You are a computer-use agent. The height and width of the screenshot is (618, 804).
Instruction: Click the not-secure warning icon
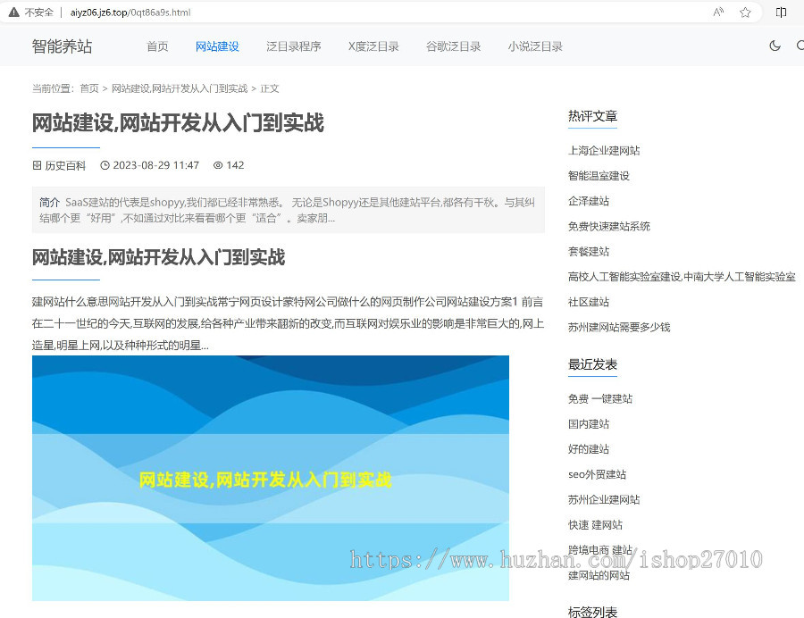(13, 13)
